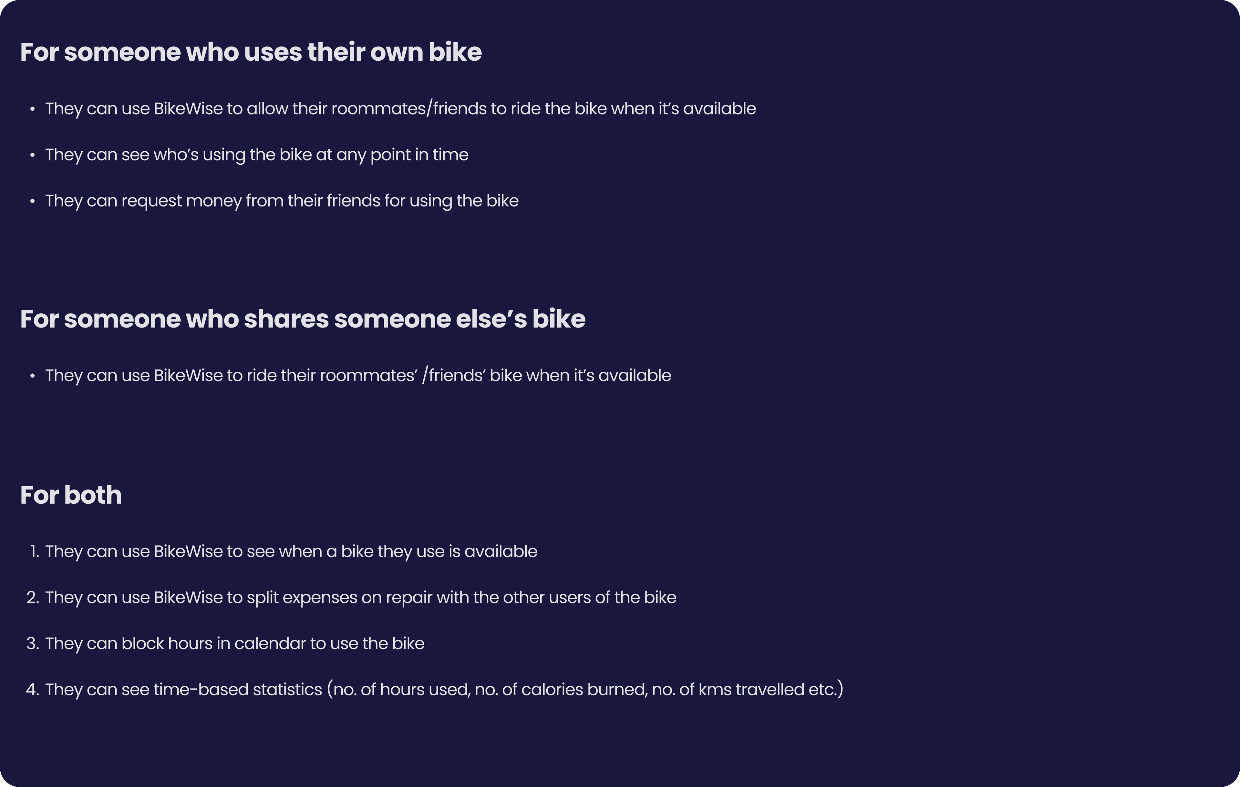Click the line 'They can see who's using the bike'
Image resolution: width=1240 pixels, height=787 pixels.
(x=256, y=155)
